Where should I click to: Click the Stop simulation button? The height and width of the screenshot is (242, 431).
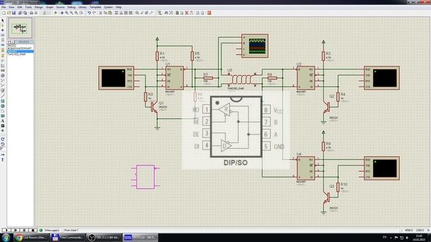33,230
